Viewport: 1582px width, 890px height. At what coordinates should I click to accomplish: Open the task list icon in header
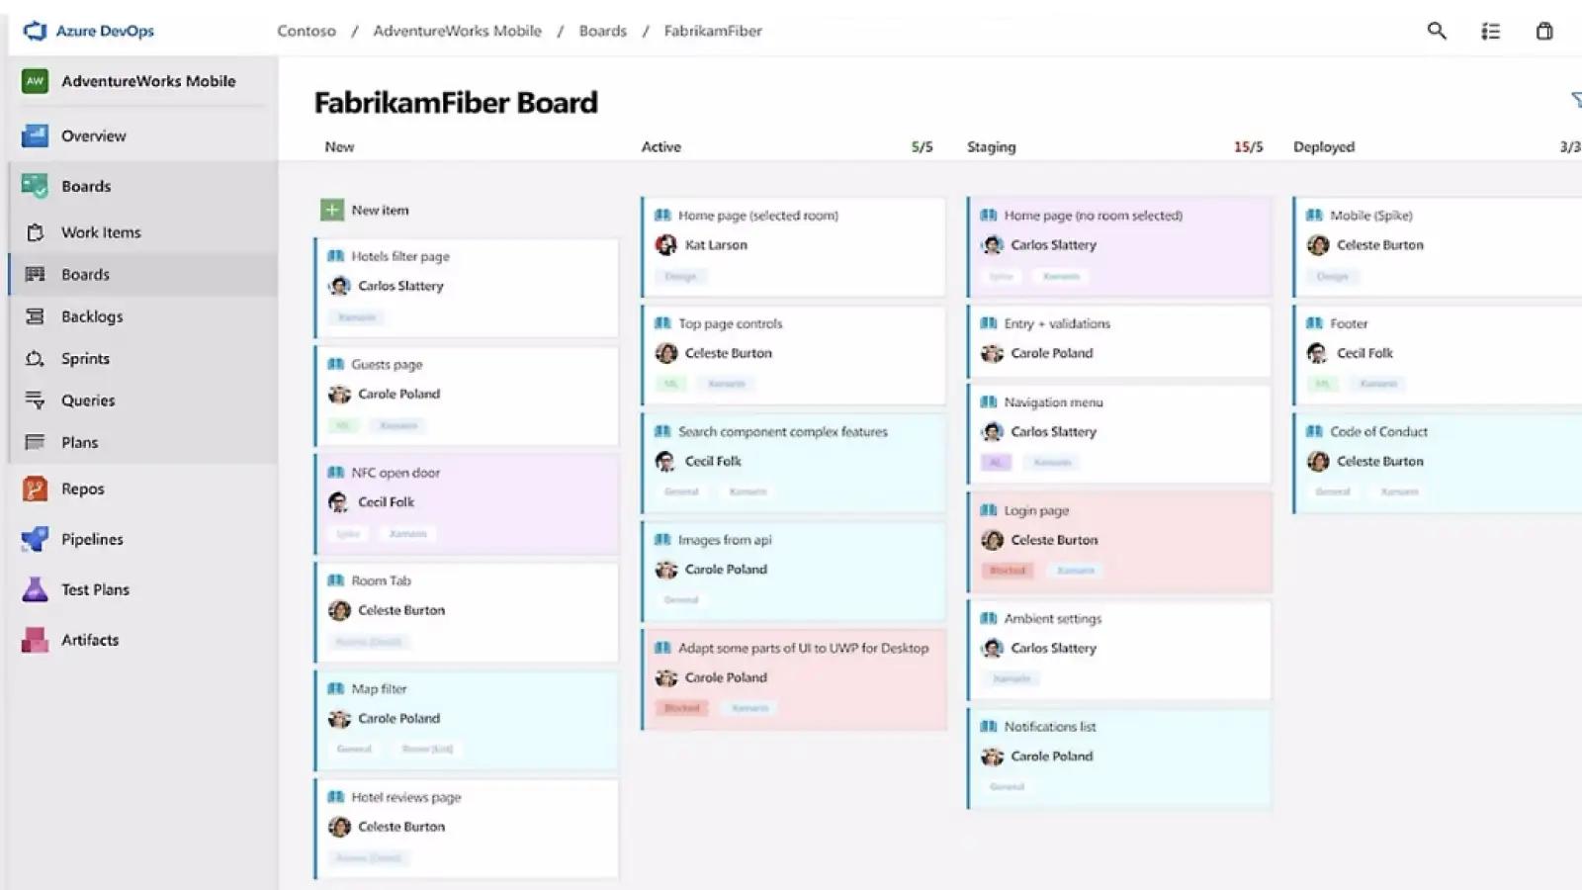[1490, 32]
